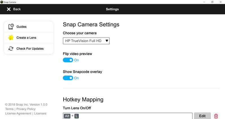The height and width of the screenshot is (119, 225).
Task: Disable Show Snapcode overlay switch
Action: point(68,78)
